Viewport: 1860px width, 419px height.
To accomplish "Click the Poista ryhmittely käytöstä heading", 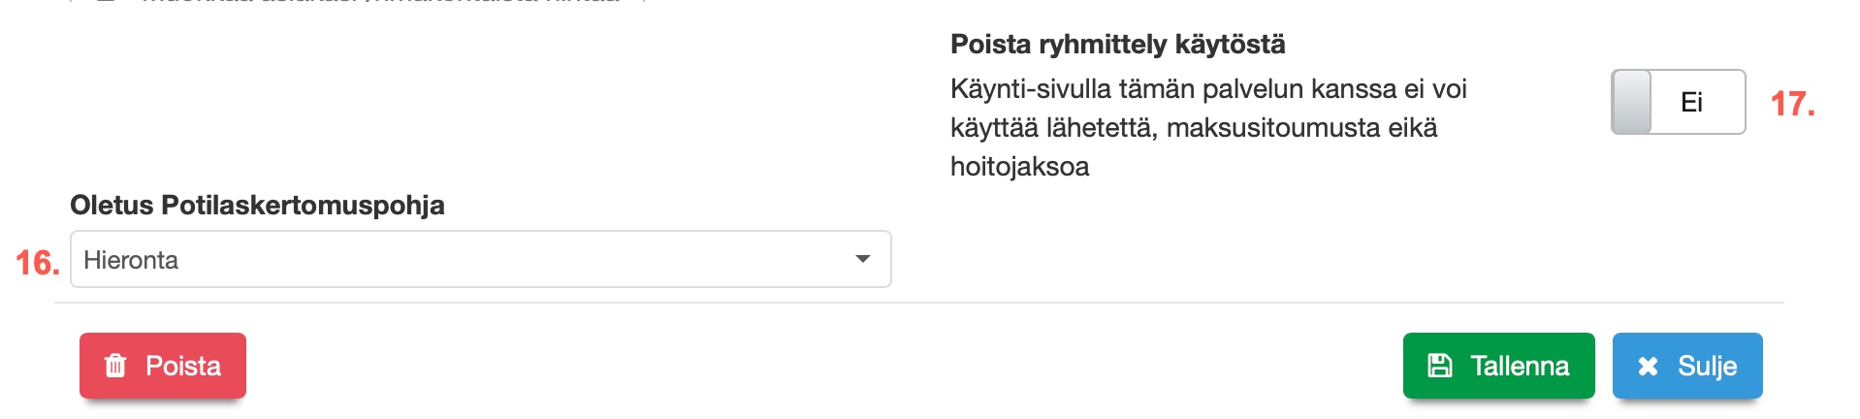I will coord(1117,45).
